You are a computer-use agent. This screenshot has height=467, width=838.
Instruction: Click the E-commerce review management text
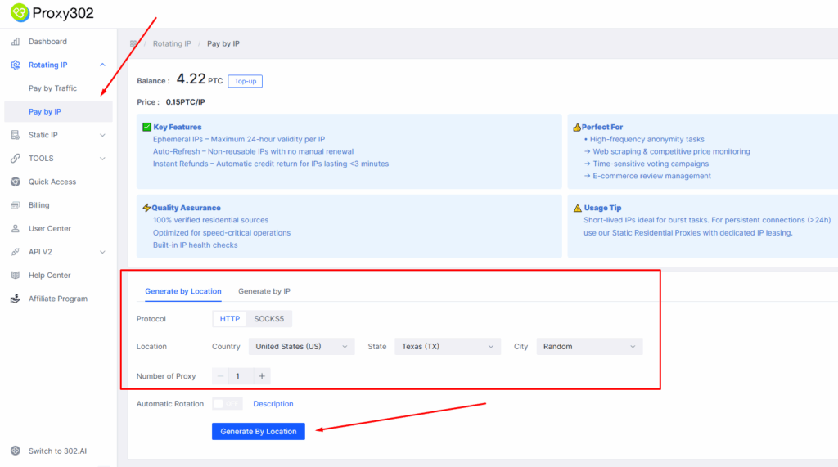pyautogui.click(x=651, y=176)
